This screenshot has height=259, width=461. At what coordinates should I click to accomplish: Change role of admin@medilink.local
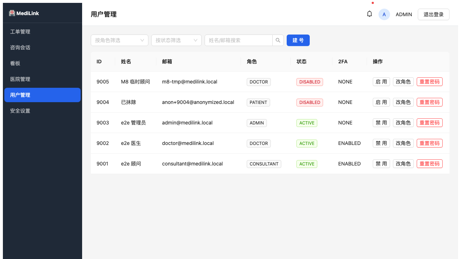coord(403,123)
